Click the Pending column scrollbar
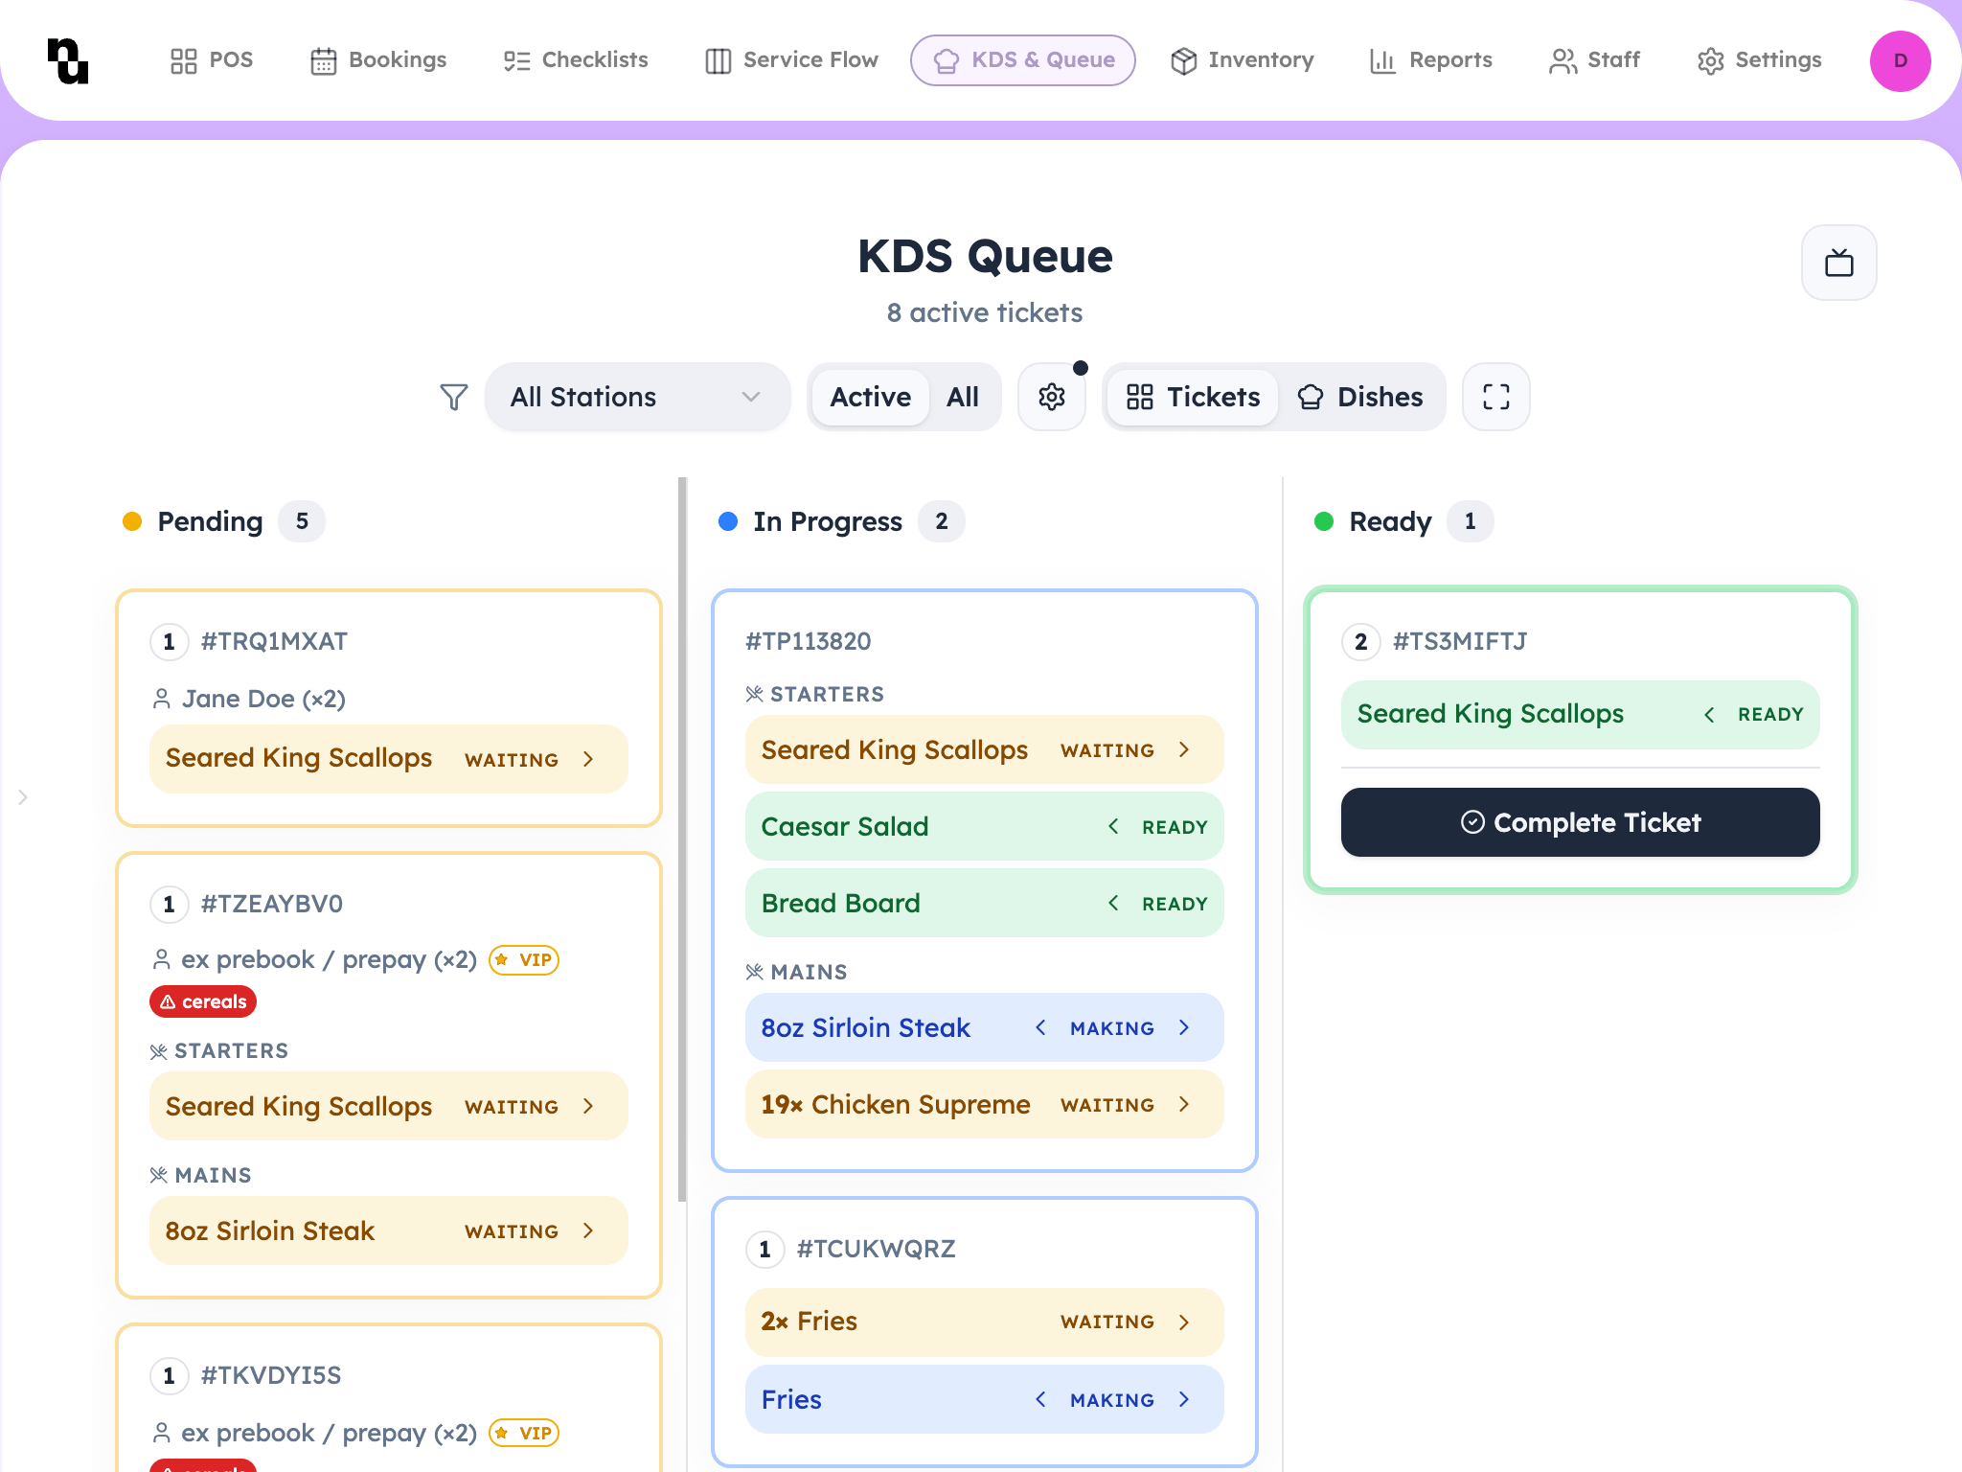Screen dimensions: 1962x1472 (682, 839)
